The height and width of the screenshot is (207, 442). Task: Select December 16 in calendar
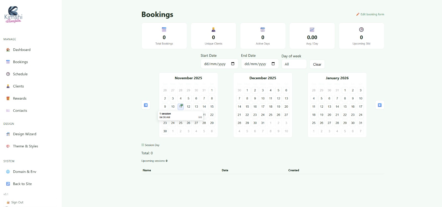[x=255, y=107]
